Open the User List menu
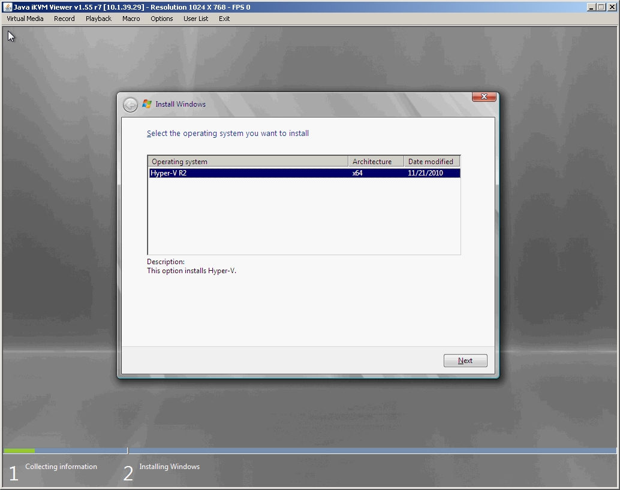Image resolution: width=620 pixels, height=490 pixels. coord(195,19)
